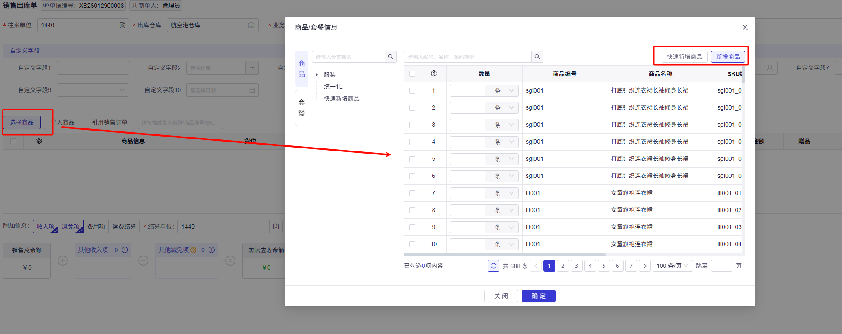Tick header checkbox in background 商品信息 table
The width and height of the screenshot is (842, 334).
[x=13, y=141]
